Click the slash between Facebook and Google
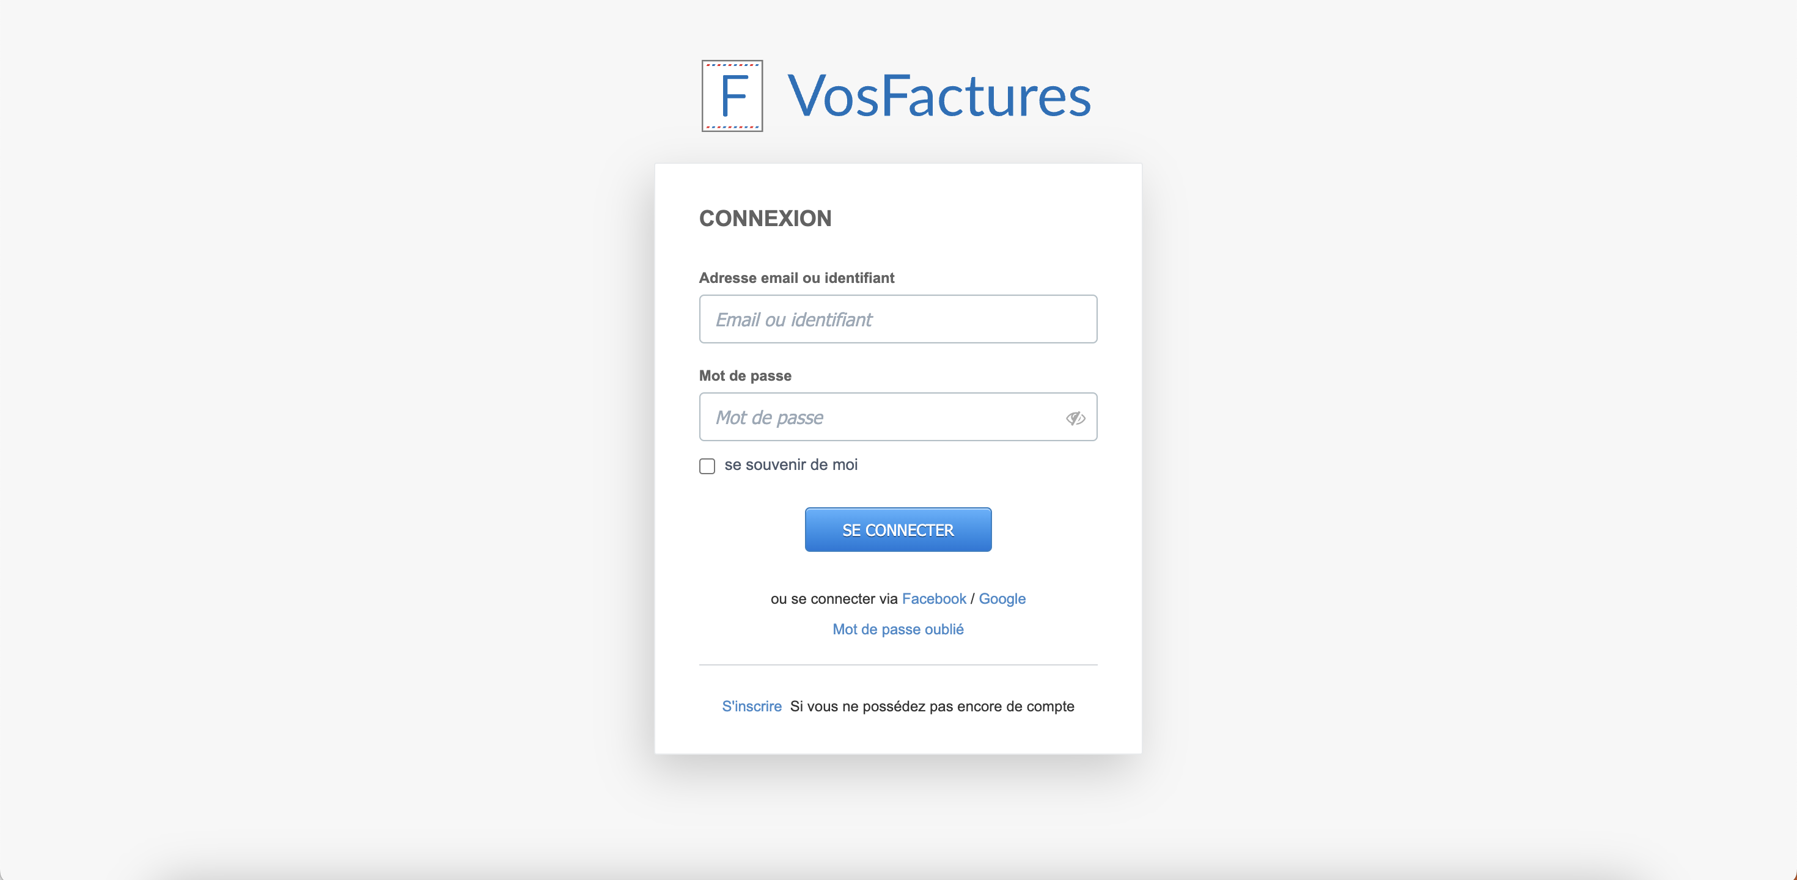Image resolution: width=1797 pixels, height=880 pixels. 972,598
